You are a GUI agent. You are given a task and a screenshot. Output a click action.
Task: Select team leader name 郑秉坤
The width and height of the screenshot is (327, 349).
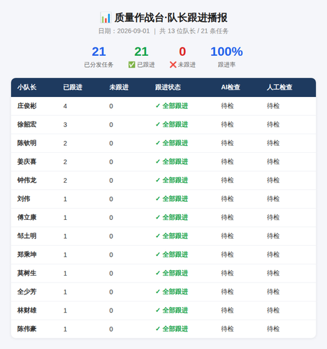[x=27, y=255]
